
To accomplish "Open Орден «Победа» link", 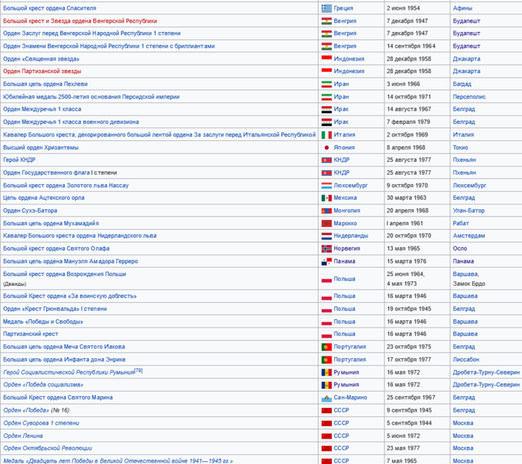I will (26, 410).
